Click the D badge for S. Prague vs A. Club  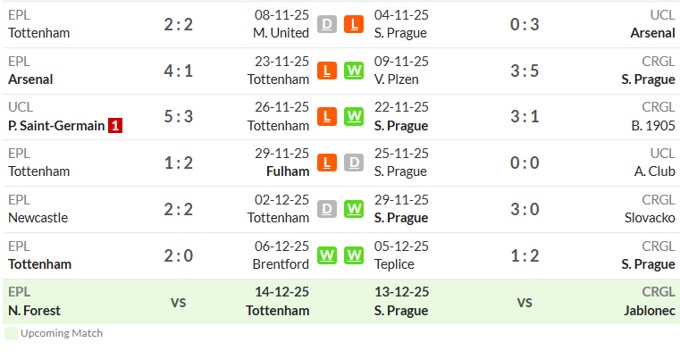tap(354, 163)
